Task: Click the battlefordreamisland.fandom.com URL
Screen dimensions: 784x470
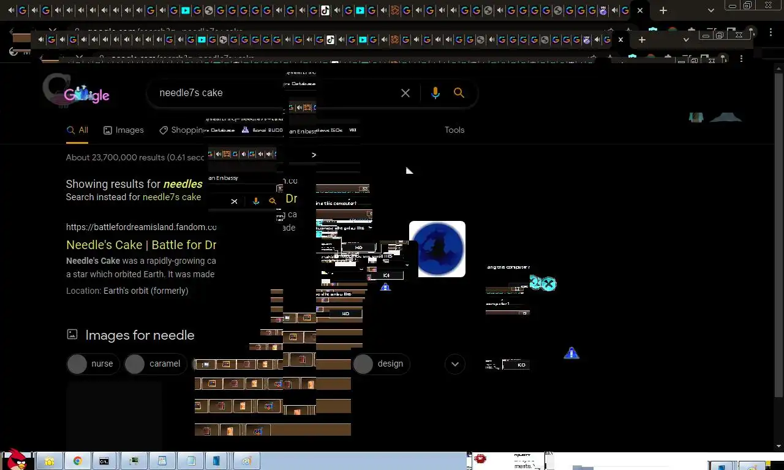Action: click(x=141, y=227)
